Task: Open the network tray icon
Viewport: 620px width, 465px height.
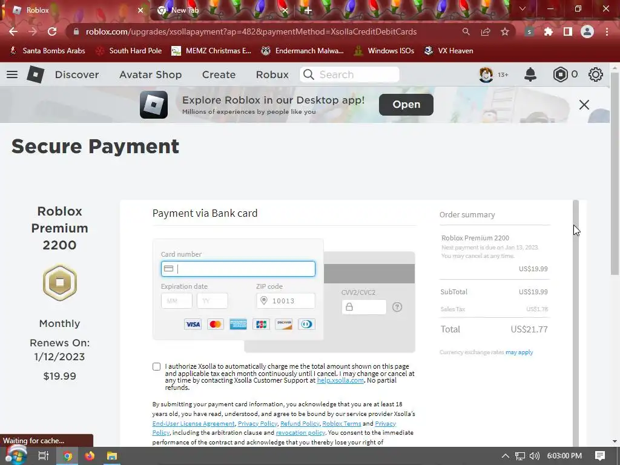Action: click(520, 456)
